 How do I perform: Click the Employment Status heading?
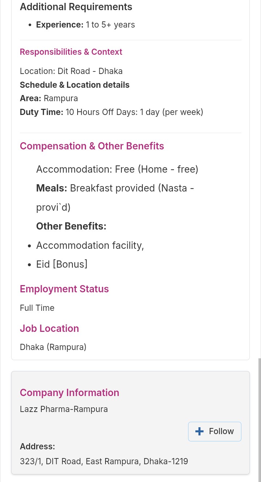click(64, 289)
